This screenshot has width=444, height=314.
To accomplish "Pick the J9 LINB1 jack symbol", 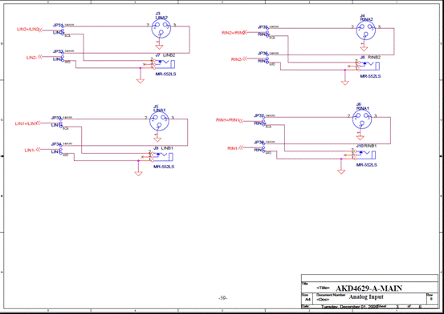I will pos(162,156).
